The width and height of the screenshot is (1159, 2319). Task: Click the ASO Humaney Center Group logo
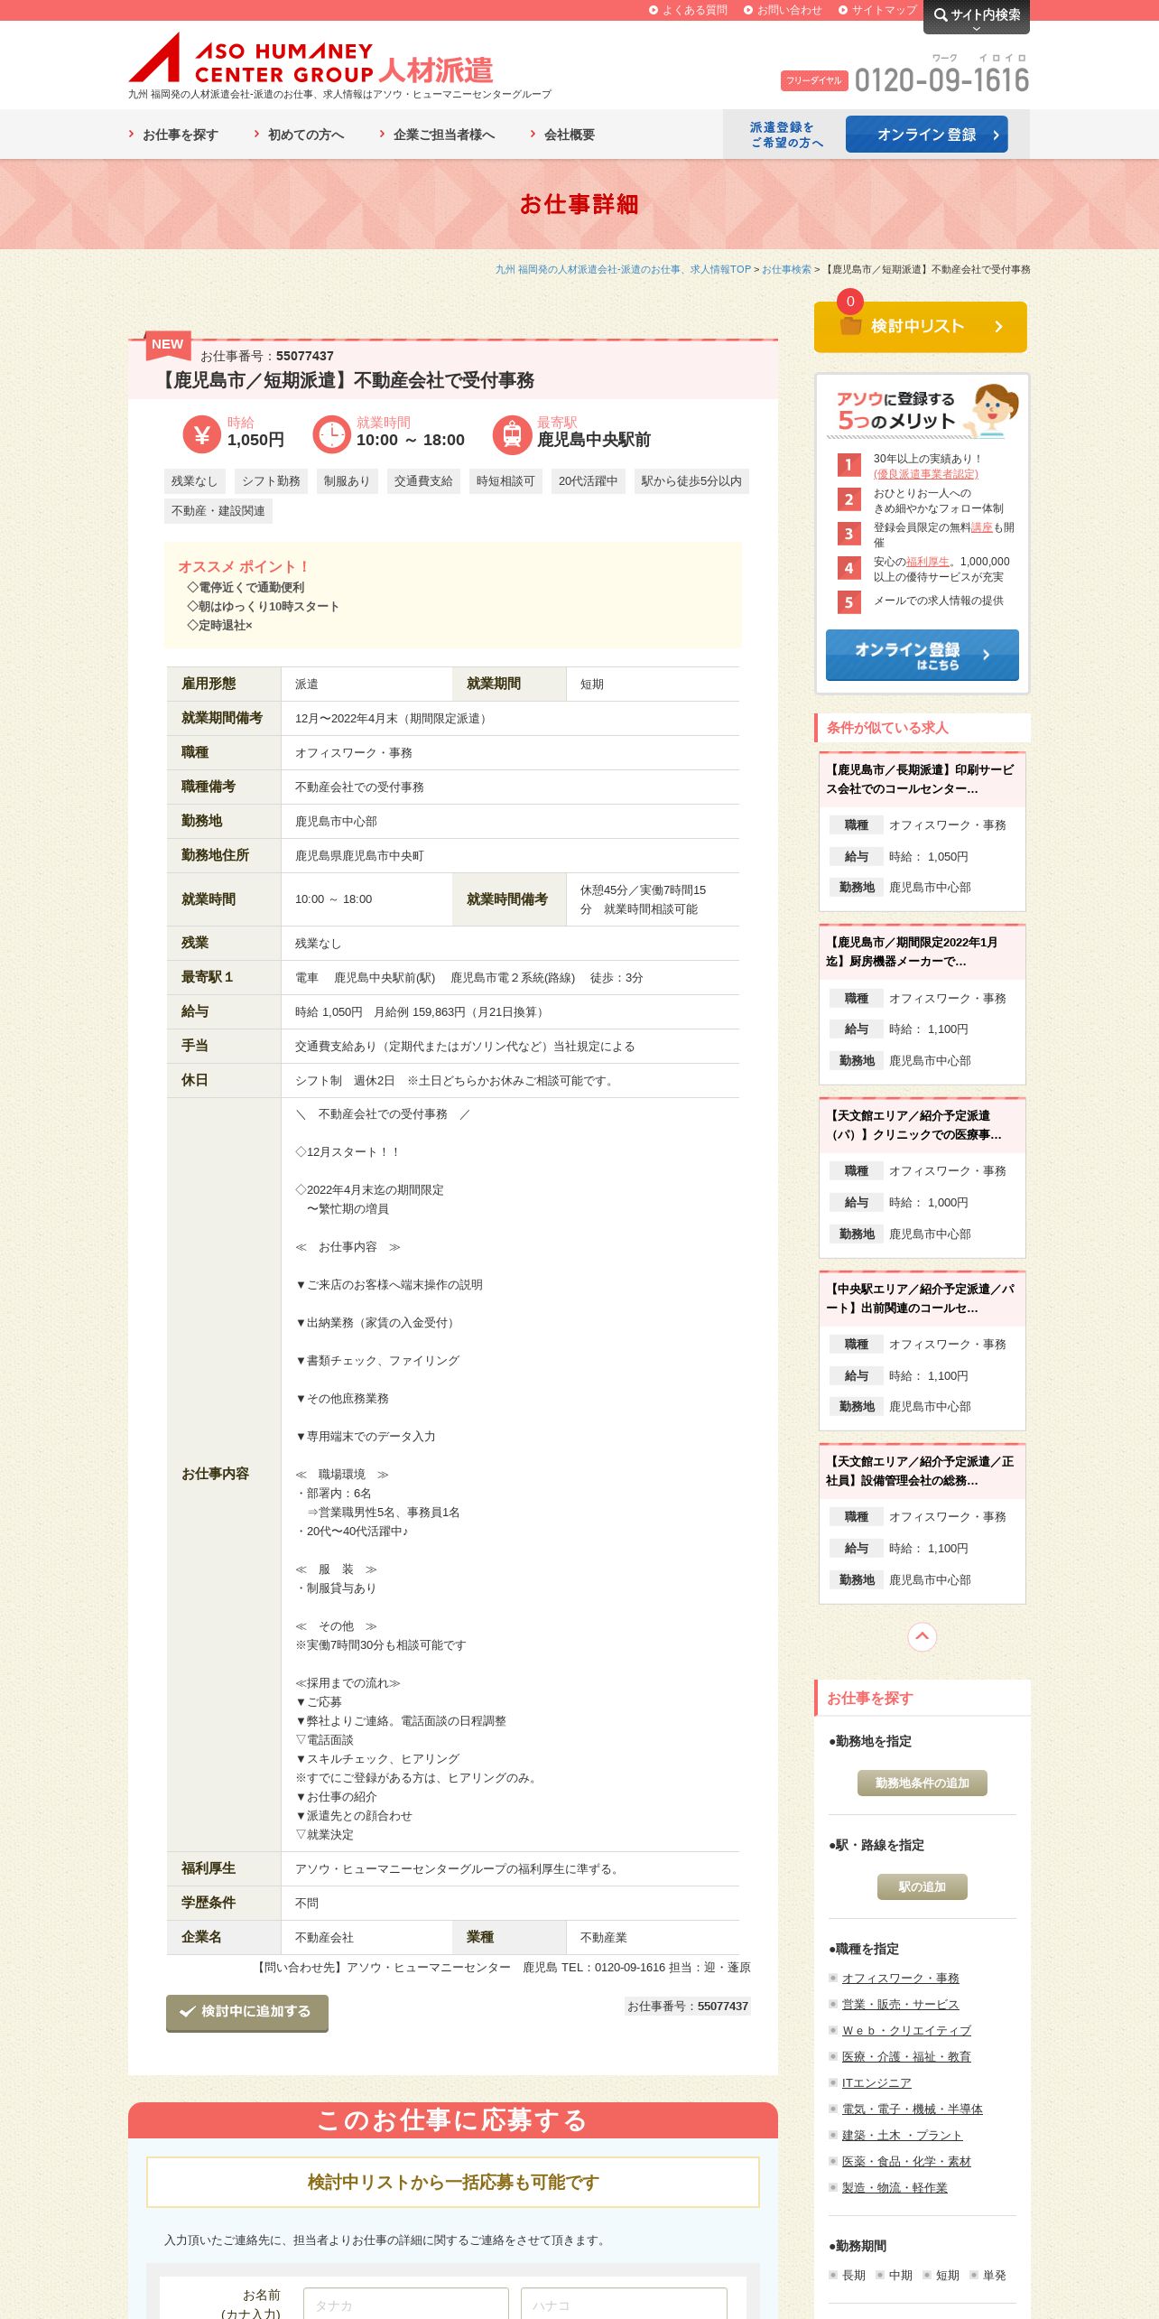pyautogui.click(x=311, y=59)
